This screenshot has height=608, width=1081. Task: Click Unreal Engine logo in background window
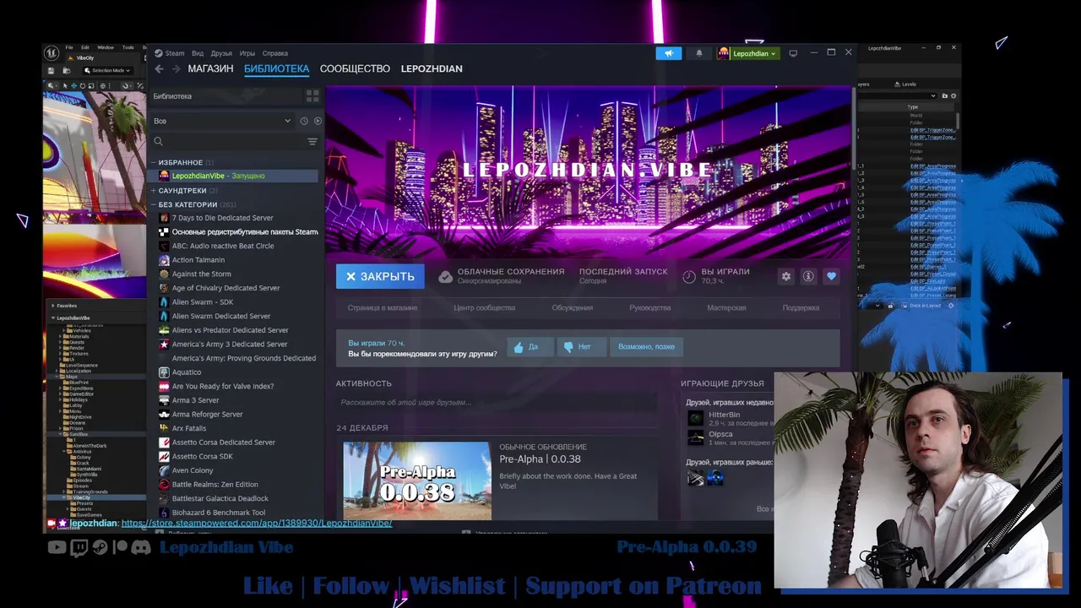point(52,52)
